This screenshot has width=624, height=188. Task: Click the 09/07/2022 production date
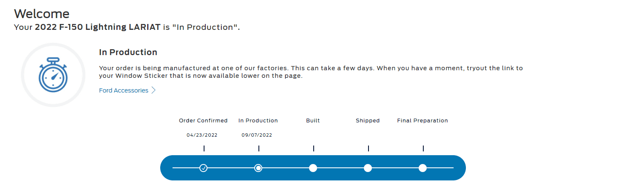pyautogui.click(x=257, y=135)
